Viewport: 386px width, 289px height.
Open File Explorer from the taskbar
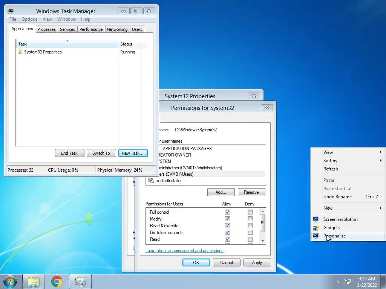pos(34,281)
